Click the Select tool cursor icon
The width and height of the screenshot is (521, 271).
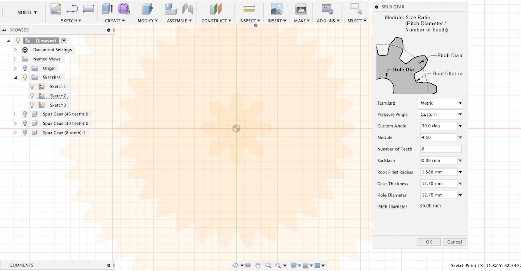point(356,9)
